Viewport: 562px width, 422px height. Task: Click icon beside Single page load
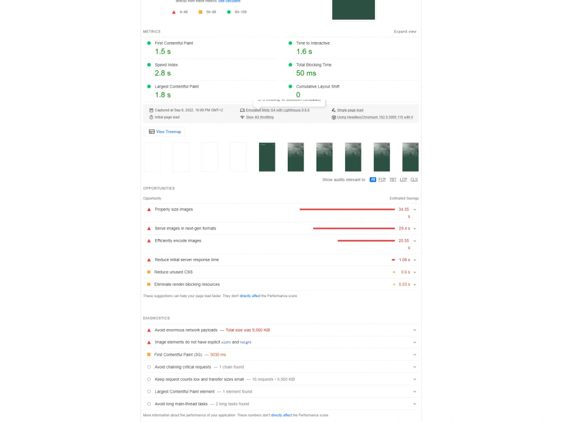pyautogui.click(x=333, y=110)
